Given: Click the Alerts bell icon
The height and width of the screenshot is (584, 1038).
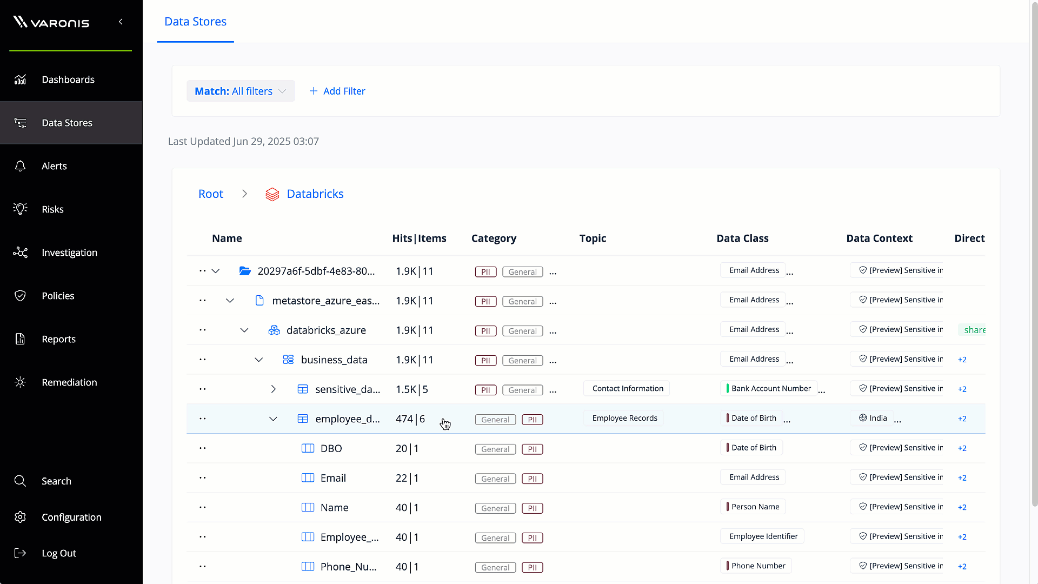Looking at the screenshot, I should pyautogui.click(x=20, y=166).
